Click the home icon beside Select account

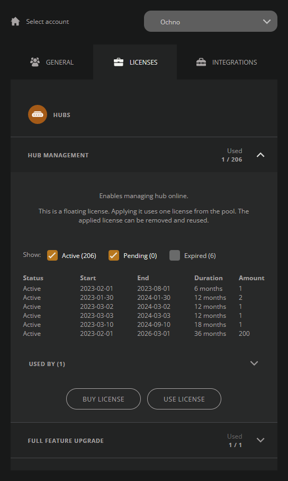15,22
